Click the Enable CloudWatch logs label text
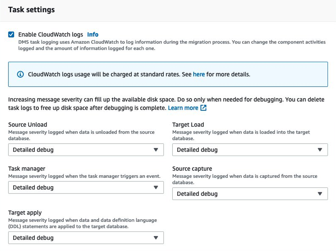The width and height of the screenshot is (336, 251). pyautogui.click(x=51, y=34)
